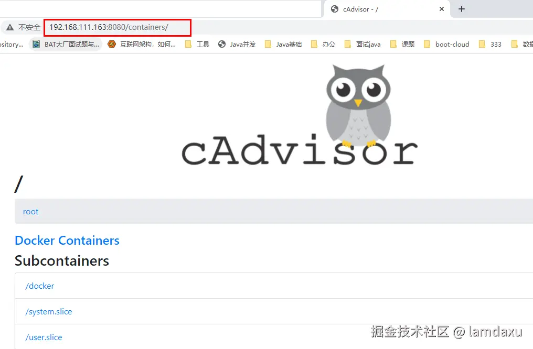Screen dimensions: 533x349
Task: Open the Java并发 bookmark
Action: click(237, 45)
